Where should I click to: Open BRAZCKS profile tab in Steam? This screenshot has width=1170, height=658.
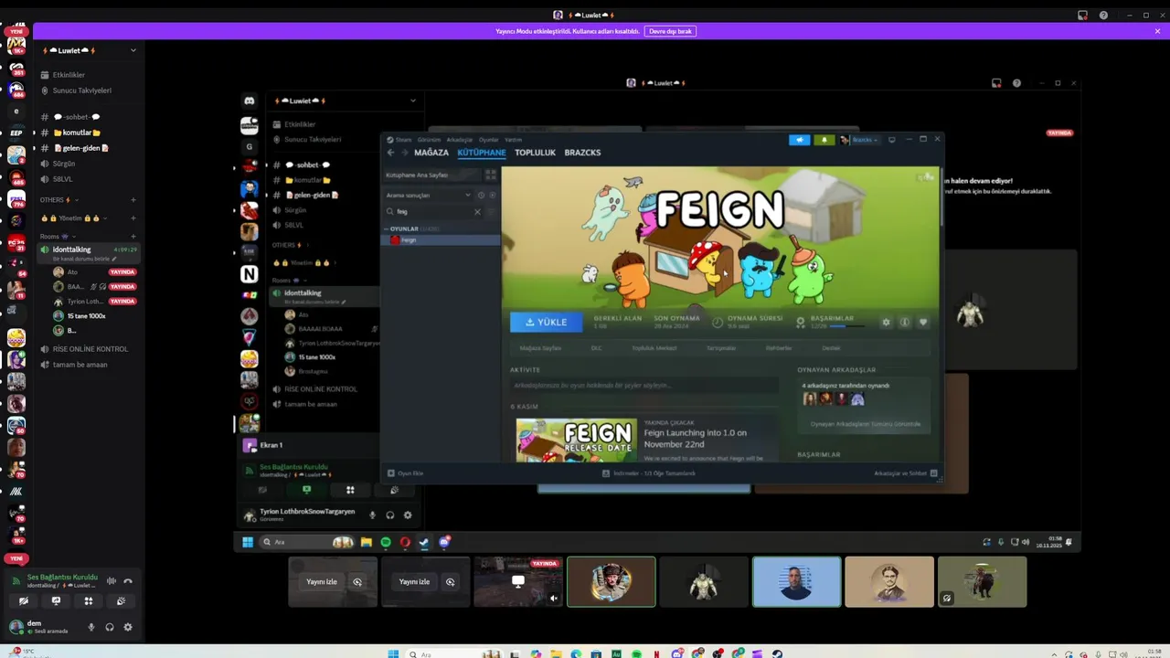(x=582, y=153)
